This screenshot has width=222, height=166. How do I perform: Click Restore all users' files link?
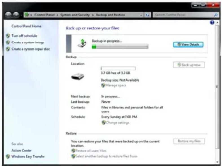pyautogui.click(x=91, y=151)
